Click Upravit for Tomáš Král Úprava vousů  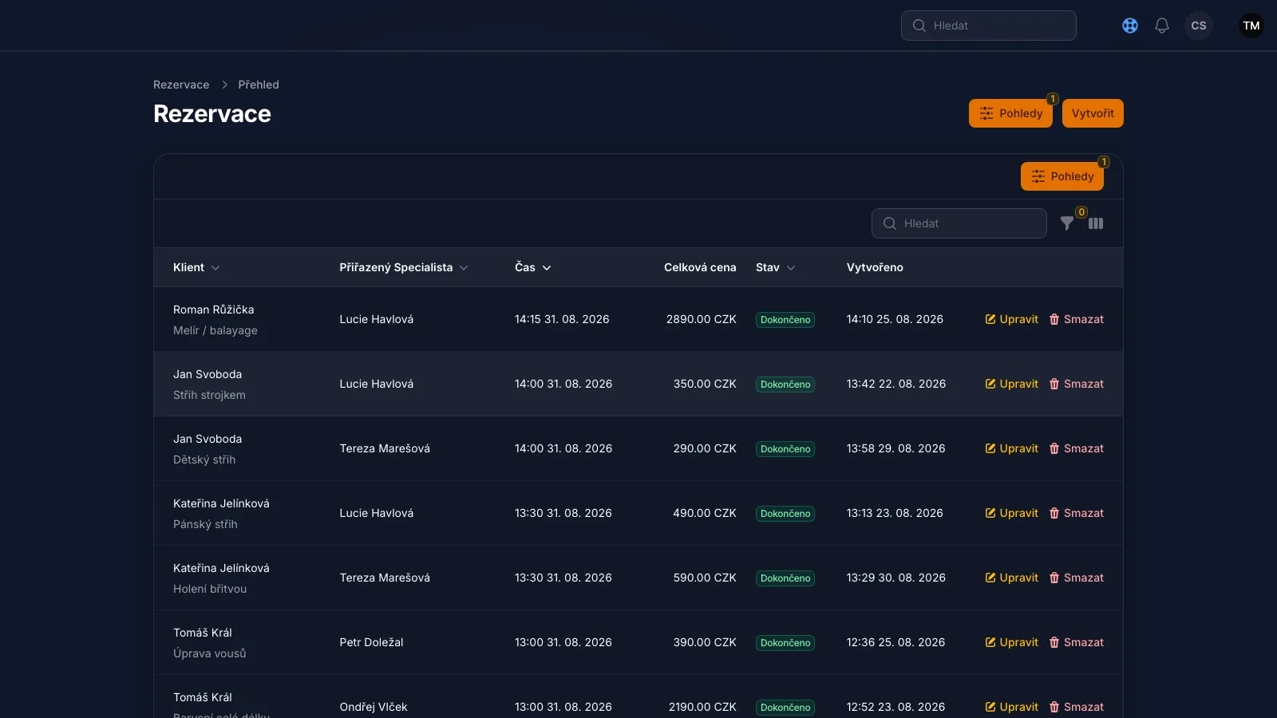pos(1012,642)
